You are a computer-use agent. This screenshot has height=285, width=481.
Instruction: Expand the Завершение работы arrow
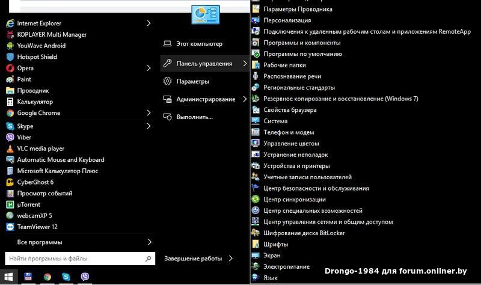point(231,259)
